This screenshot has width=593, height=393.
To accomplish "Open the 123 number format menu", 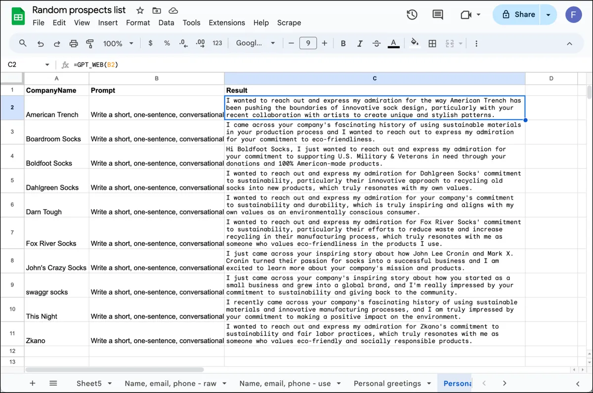I will [x=217, y=43].
